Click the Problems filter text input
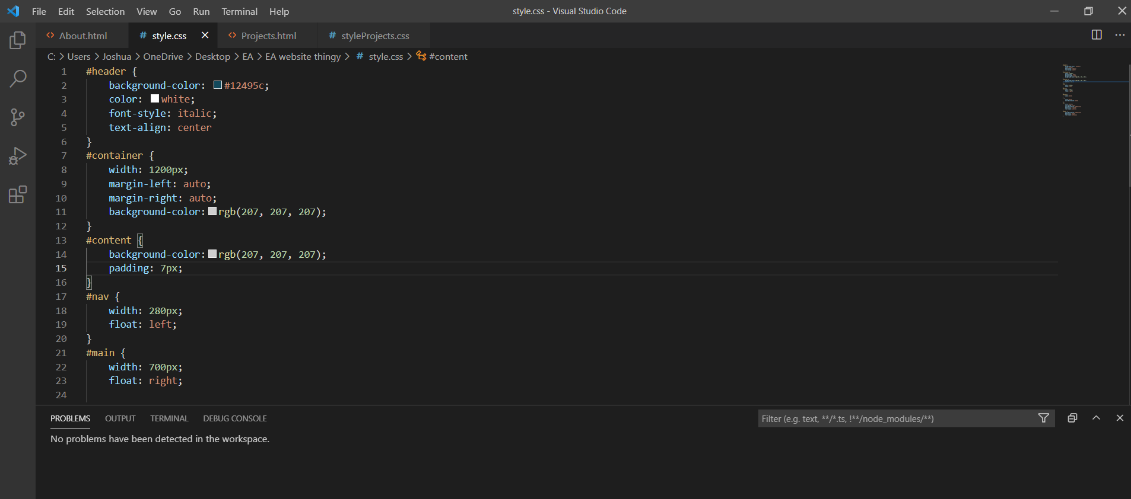 (x=896, y=418)
